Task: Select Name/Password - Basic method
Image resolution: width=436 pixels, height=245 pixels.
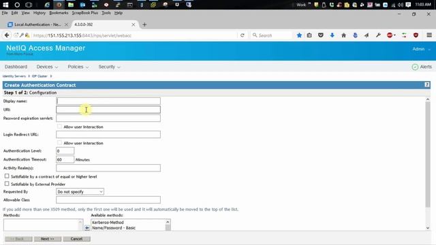Action: (114, 228)
